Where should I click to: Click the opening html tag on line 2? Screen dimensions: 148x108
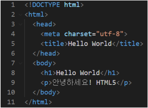(36, 15)
